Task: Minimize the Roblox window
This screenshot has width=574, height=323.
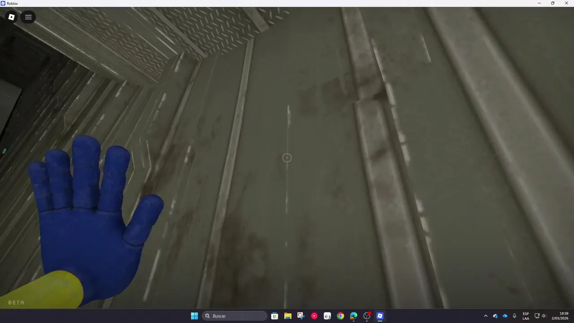Action: [x=539, y=3]
